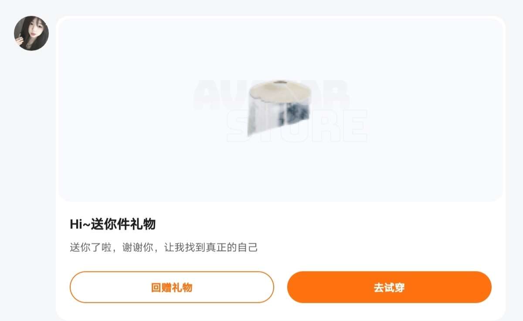Tap the words 真正的自己 in the message

232,247
